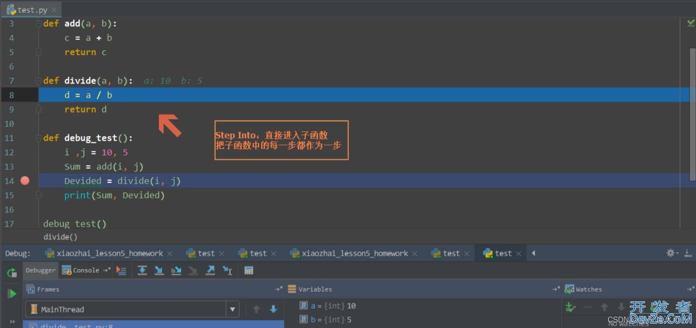Click code line 'i ,j = 10, 5'
696x328 pixels.
pyautogui.click(x=96, y=152)
